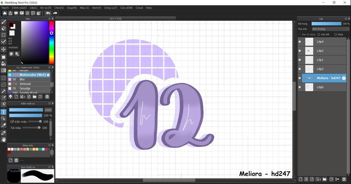Undock the Kiểm soát cọ panel
351x184 pixels.
coord(49,103)
